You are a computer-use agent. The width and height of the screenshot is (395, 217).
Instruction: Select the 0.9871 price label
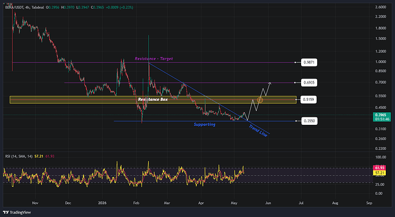pyautogui.click(x=309, y=62)
